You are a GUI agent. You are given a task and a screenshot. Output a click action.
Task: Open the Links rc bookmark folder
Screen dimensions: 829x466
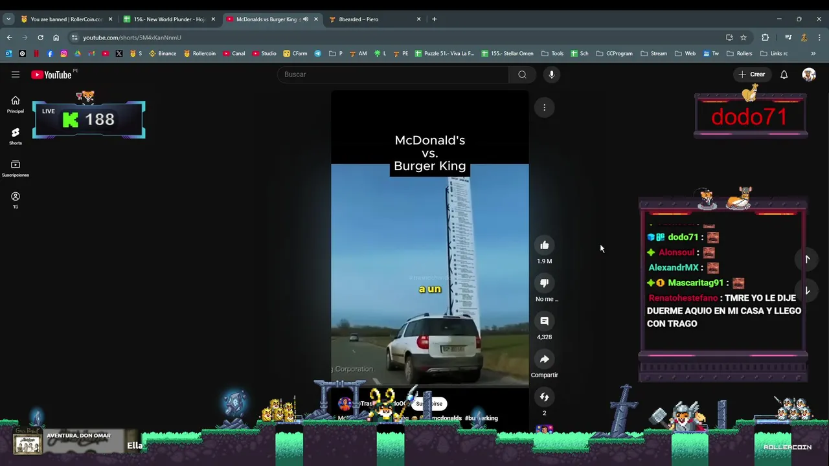point(774,54)
